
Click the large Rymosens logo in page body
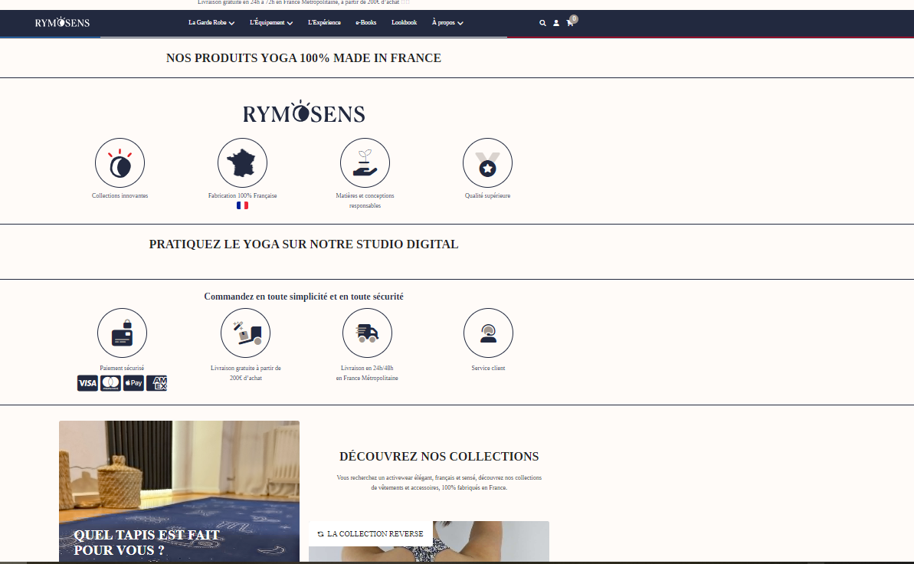[303, 112]
